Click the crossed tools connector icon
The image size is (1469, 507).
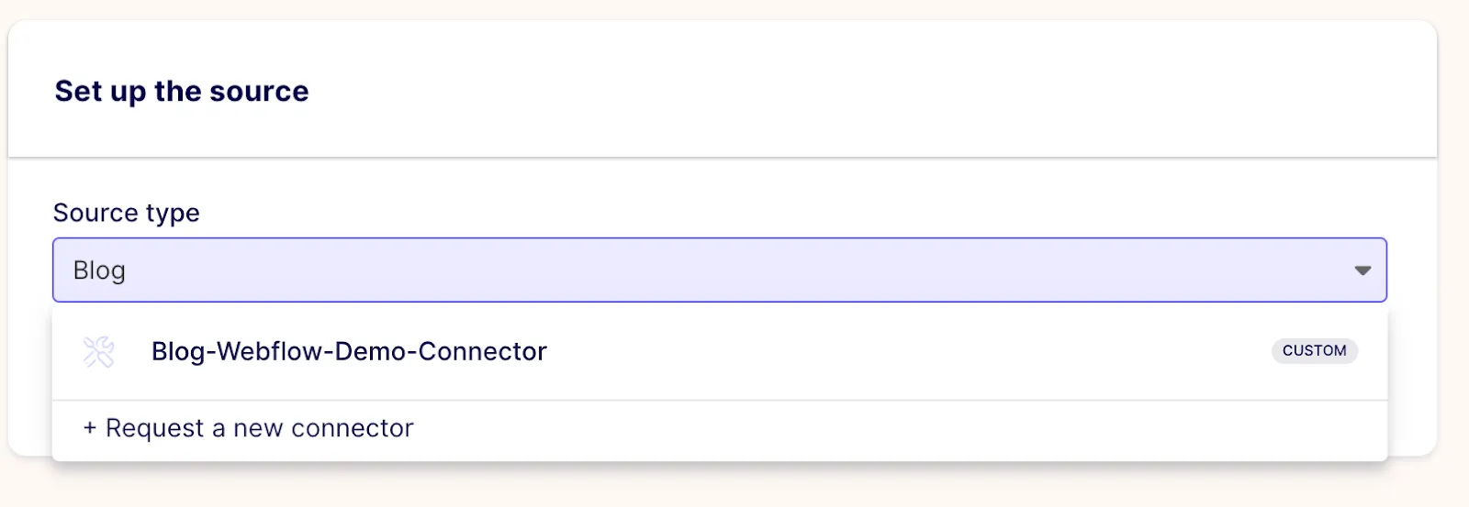click(98, 351)
